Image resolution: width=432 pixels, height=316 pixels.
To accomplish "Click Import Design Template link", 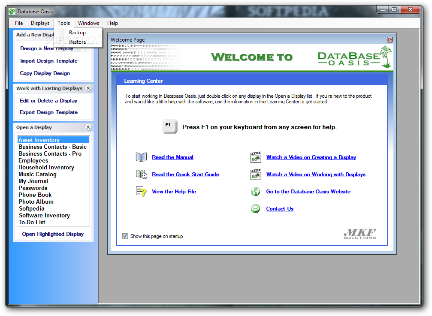I will 49,61.
